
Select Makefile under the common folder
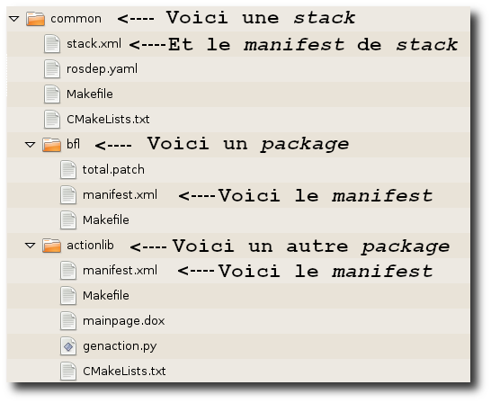point(90,94)
